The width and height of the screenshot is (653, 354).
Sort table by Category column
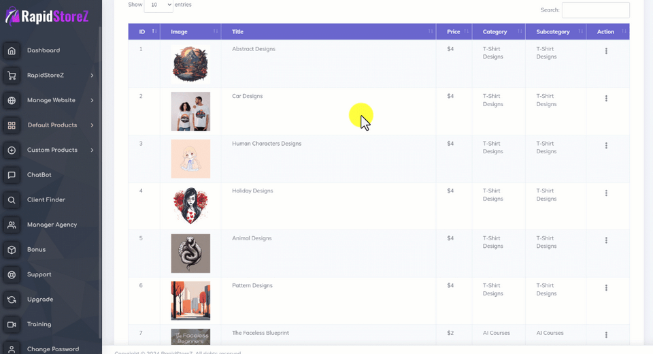point(499,32)
